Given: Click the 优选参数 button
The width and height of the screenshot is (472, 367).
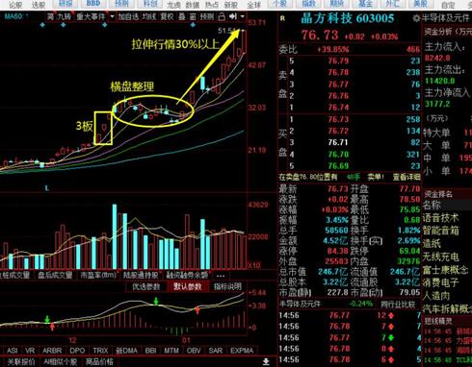Looking at the screenshot, I should click(x=146, y=286).
